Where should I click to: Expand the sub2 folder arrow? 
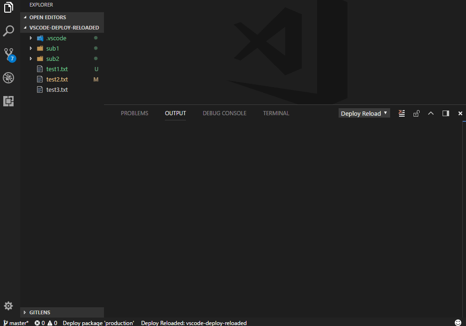tap(30, 59)
